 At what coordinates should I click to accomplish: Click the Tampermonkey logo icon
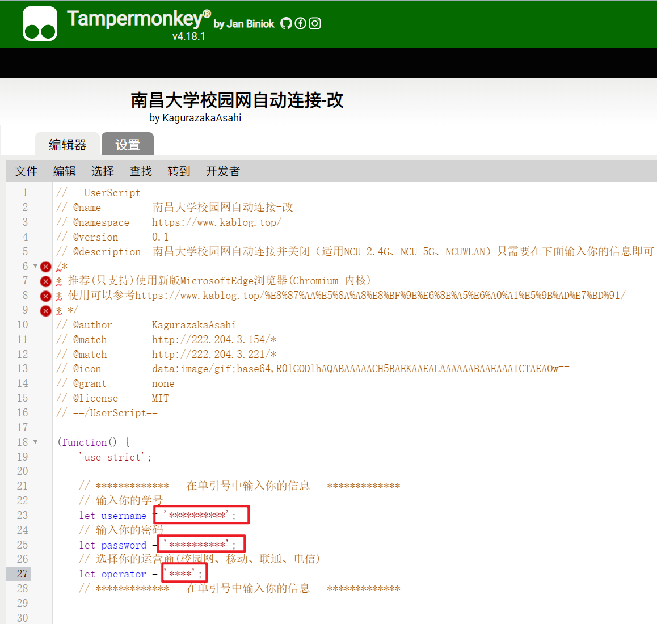pos(40,24)
